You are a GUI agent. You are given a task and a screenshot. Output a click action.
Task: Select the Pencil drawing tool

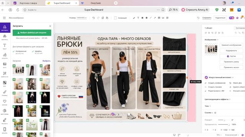coord(134,18)
